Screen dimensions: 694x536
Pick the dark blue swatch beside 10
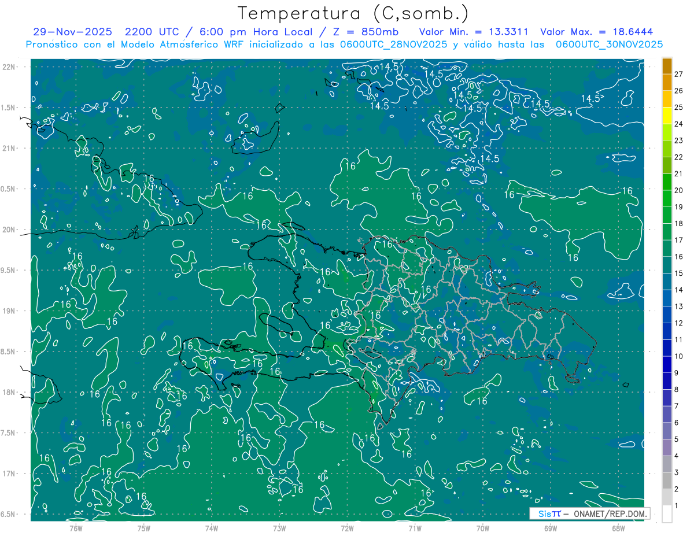(667, 348)
